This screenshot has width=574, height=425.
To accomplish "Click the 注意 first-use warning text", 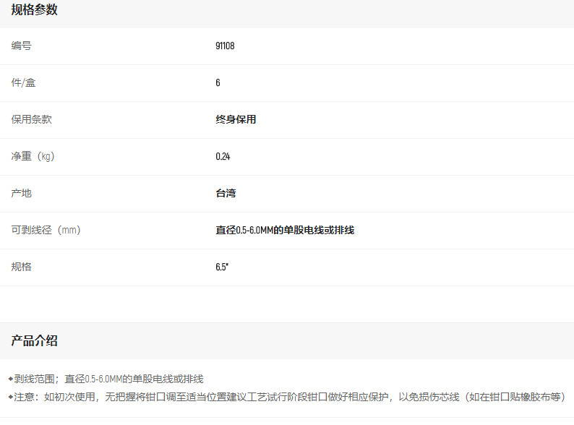I will pyautogui.click(x=289, y=397).
